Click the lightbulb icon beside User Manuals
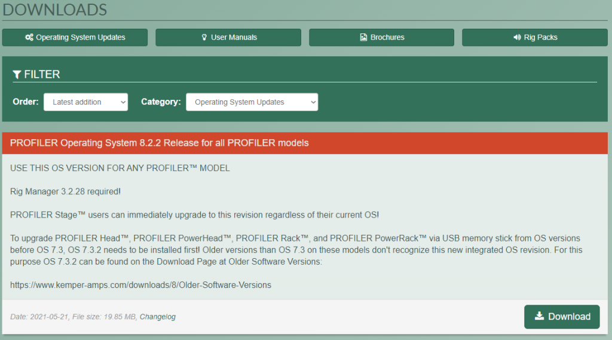This screenshot has width=612, height=340. point(204,38)
